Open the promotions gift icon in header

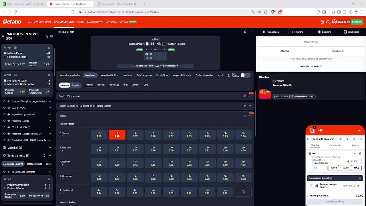tap(322, 22)
